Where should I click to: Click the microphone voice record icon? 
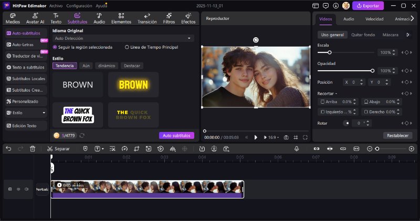point(297,149)
